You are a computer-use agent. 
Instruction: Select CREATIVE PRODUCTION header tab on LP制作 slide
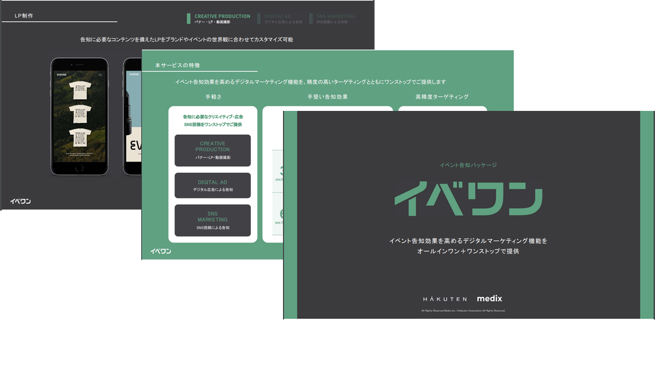click(x=219, y=19)
